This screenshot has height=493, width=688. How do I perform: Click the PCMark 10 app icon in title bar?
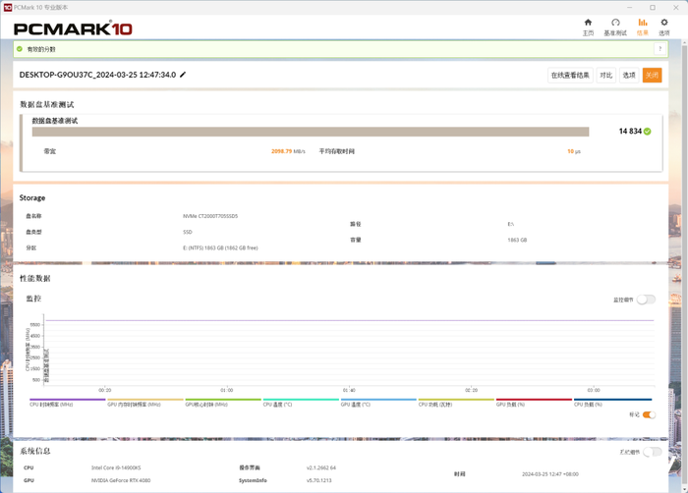click(x=8, y=8)
